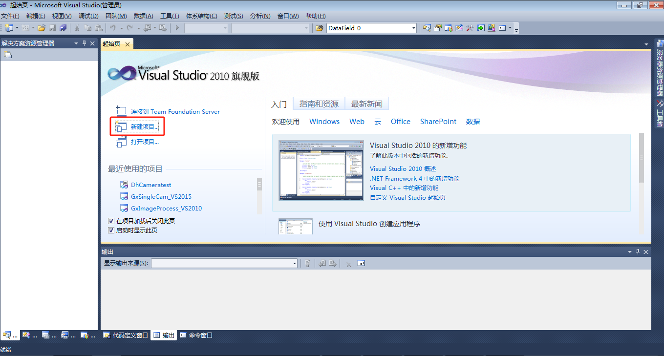This screenshot has width=664, height=356.
Task: Click the Save floppy disk icon
Action: click(x=52, y=28)
